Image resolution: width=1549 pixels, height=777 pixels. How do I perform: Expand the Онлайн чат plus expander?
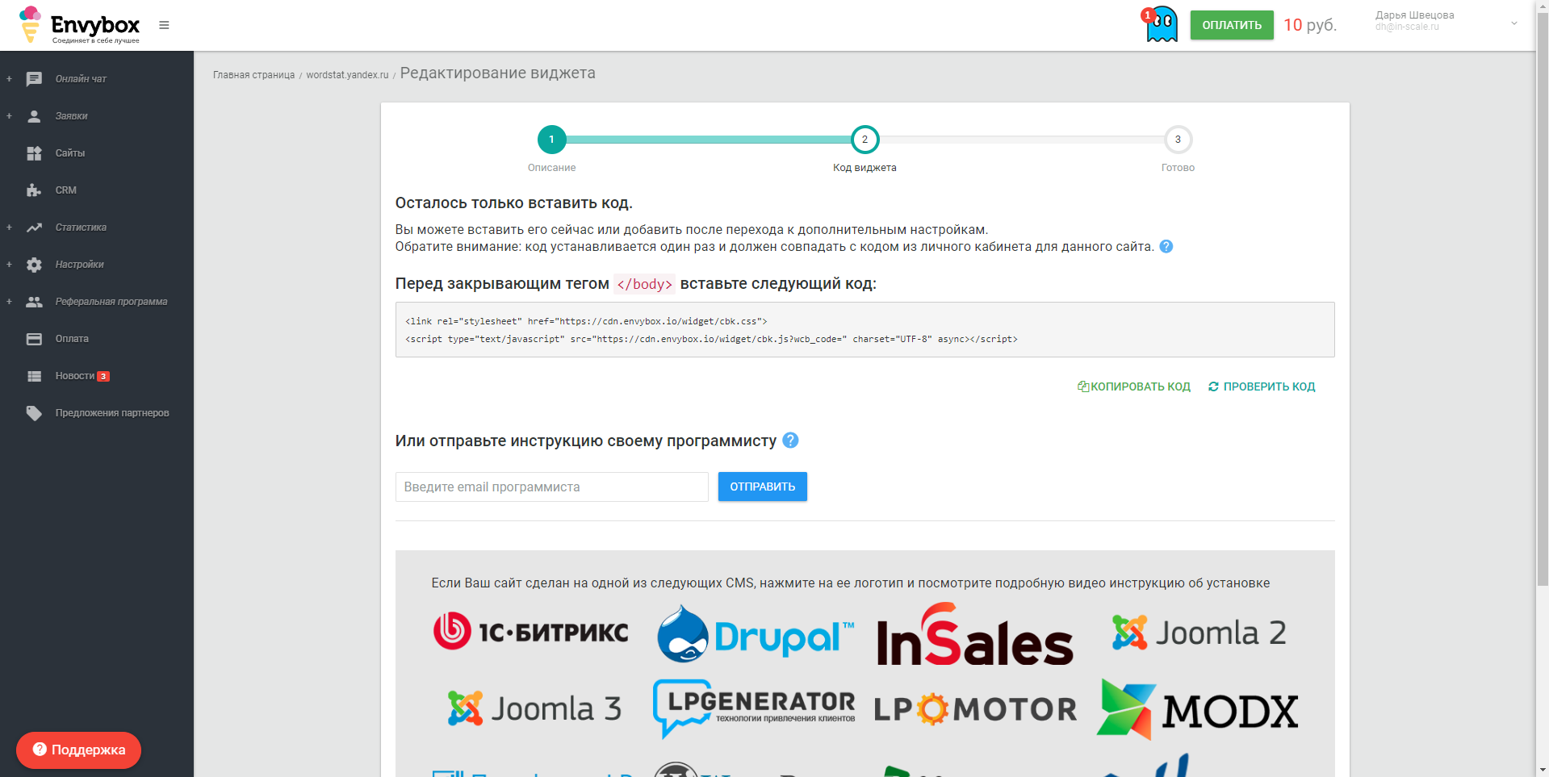tap(9, 79)
